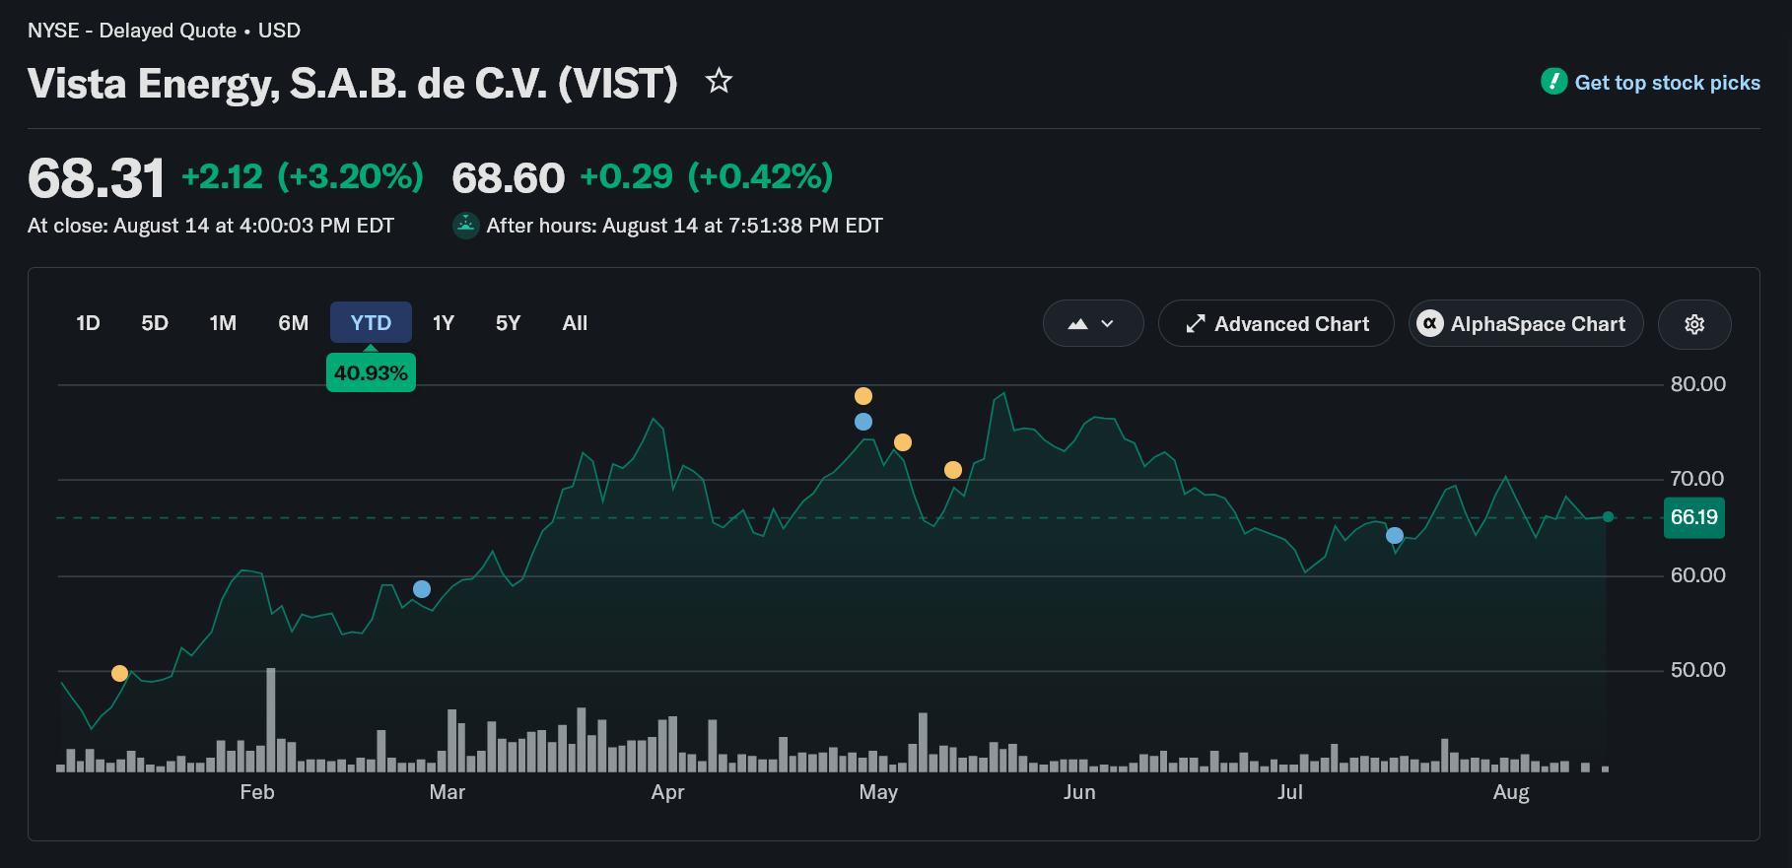
Task: Click the NYSE - Delayed Quote label
Action: point(132,31)
